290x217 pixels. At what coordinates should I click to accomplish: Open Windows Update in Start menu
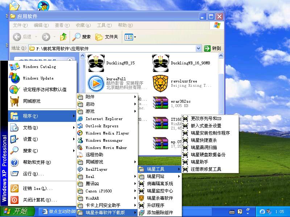(x=42, y=78)
